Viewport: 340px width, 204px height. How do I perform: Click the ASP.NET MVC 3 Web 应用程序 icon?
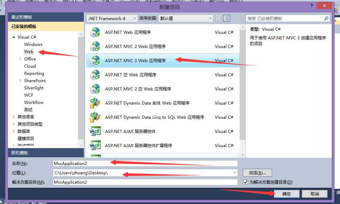[95, 60]
